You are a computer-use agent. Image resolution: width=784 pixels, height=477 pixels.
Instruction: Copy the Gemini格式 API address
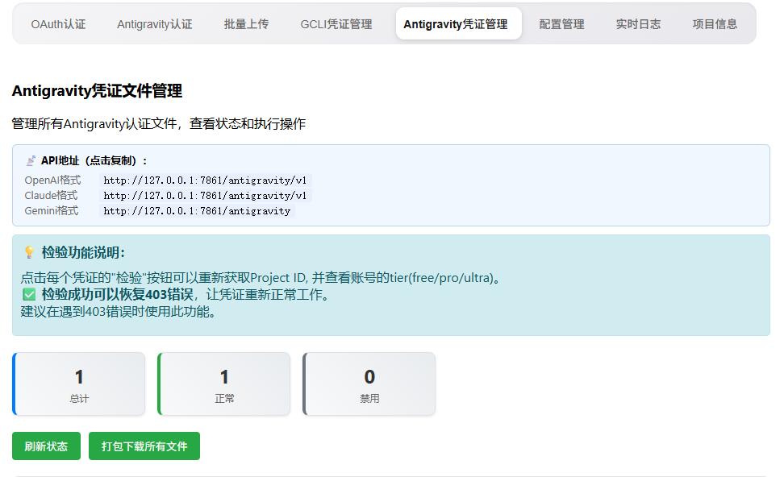point(197,211)
